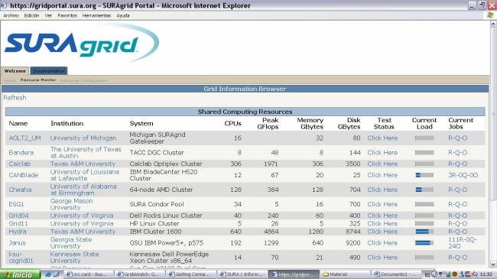Open the AGLT2_UM resource link
Viewport: 497px width, 279px height.
pos(24,138)
